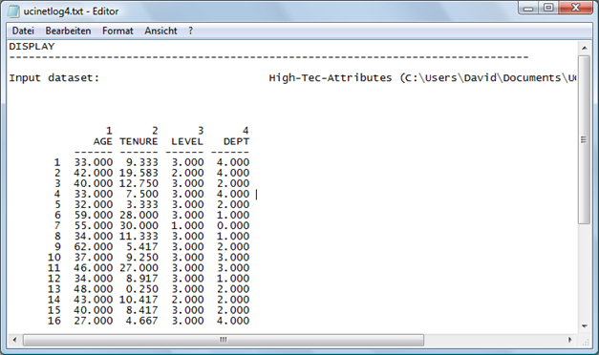Click tenure value 19.583 in row 2
Screen dimensions: 599x355
(x=139, y=173)
